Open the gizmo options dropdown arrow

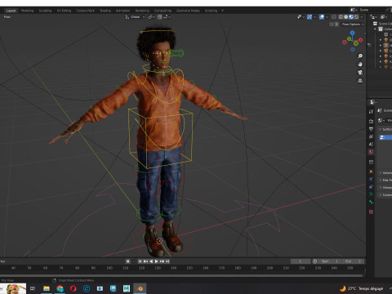pos(314,17)
